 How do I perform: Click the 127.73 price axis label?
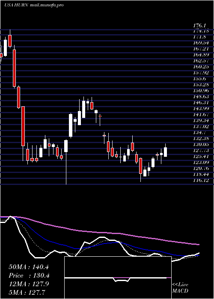(202, 150)
